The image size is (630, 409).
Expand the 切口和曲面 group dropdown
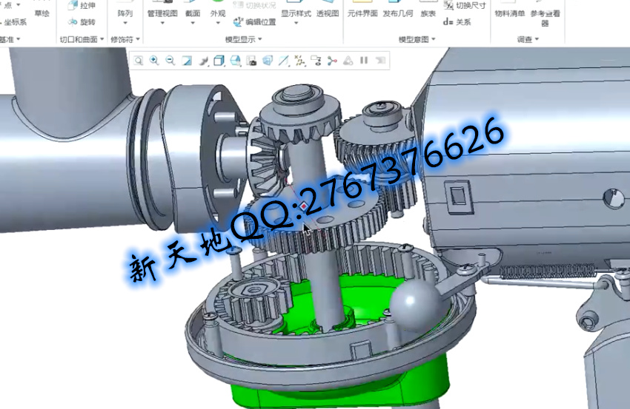[x=102, y=39]
